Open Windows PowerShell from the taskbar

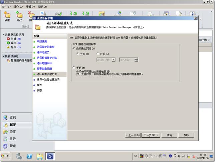point(29,156)
